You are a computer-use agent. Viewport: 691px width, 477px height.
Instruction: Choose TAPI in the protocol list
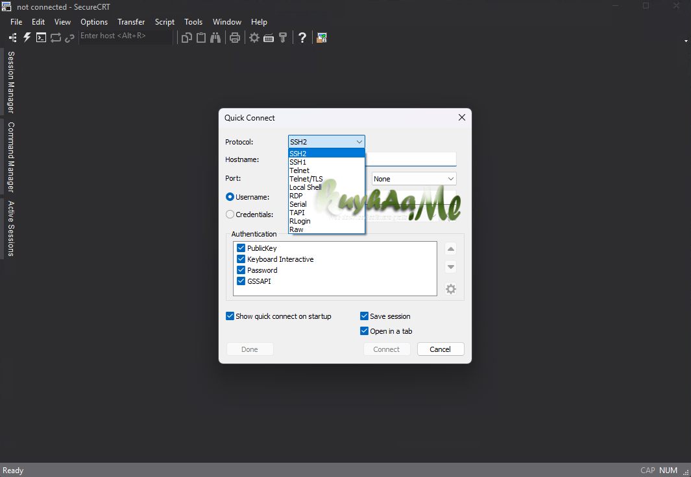tap(326, 213)
